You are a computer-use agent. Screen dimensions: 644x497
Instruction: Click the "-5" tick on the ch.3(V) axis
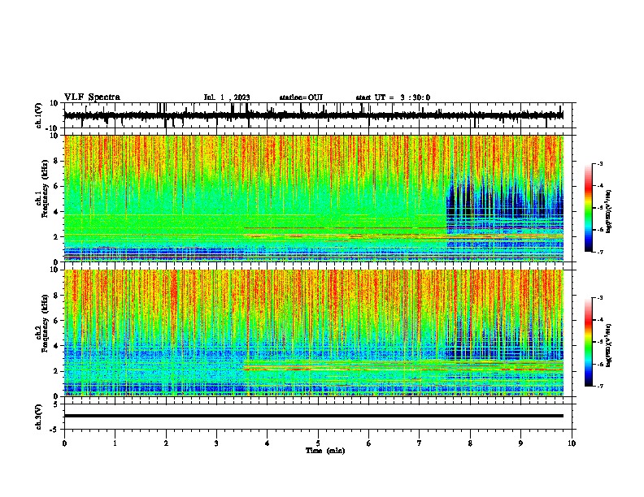(x=55, y=430)
